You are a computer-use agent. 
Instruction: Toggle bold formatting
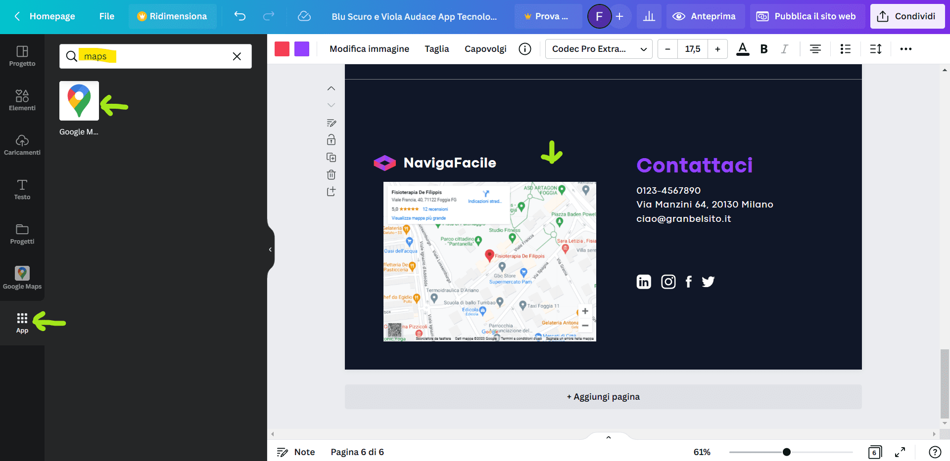point(764,49)
